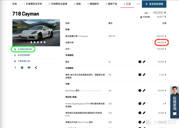
Task: Click 设备价格 value 198,200 ¥
Action: (161, 42)
